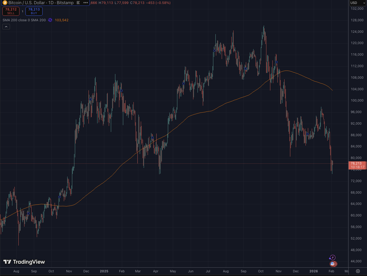Click the US flag economic event marker
The width and height of the screenshot is (367, 276).
(x=333, y=264)
